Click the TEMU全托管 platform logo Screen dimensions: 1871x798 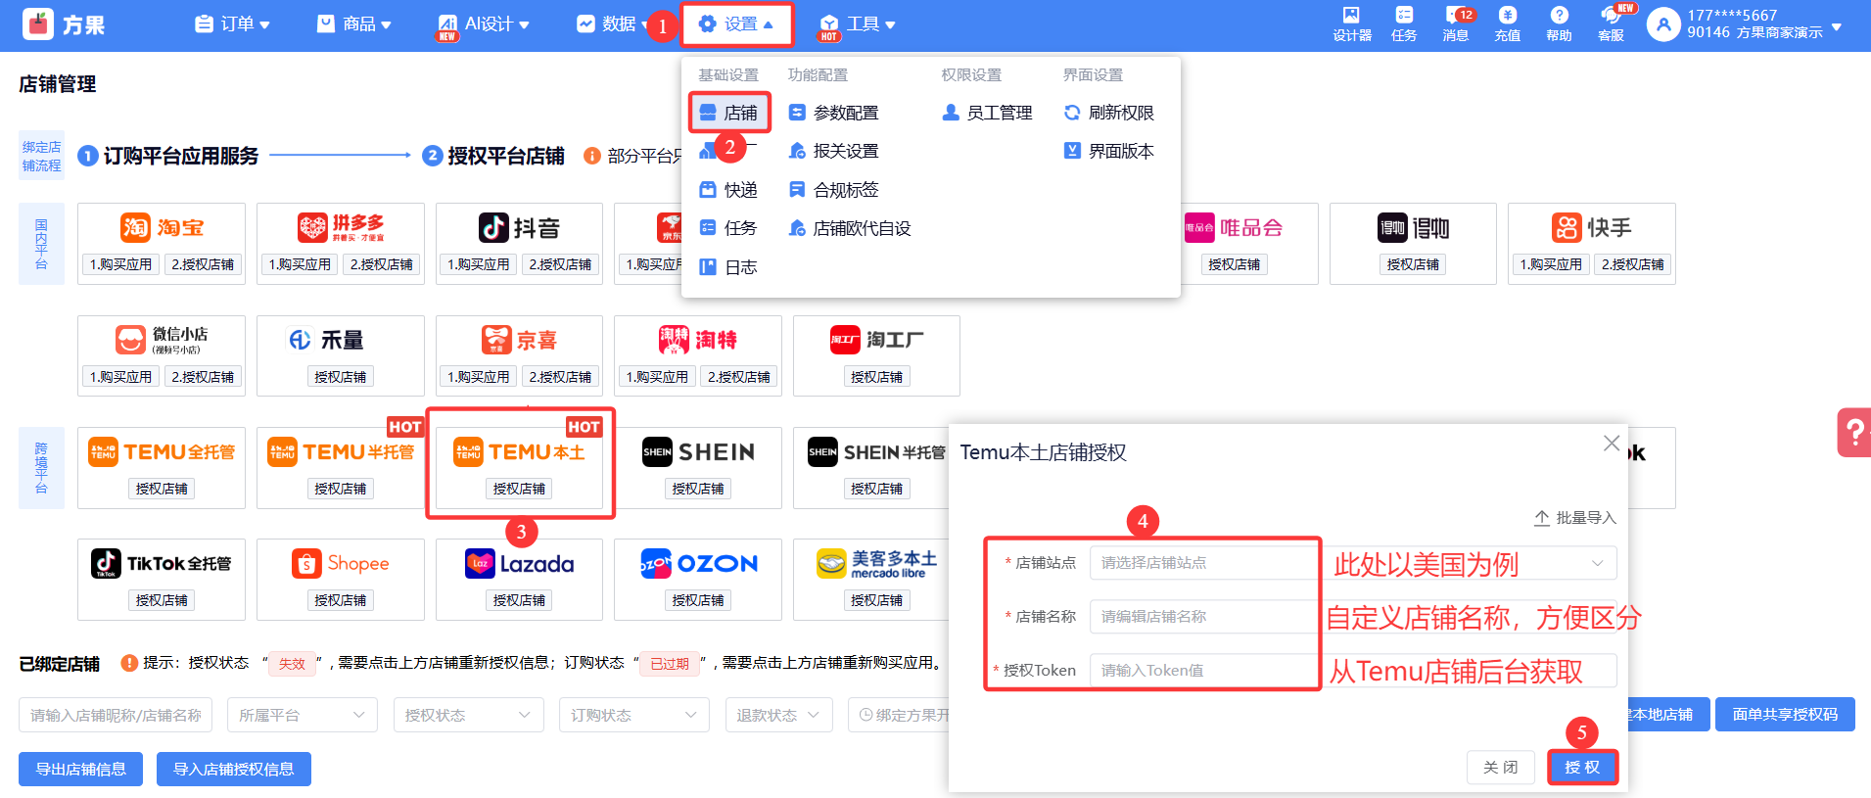tap(162, 451)
